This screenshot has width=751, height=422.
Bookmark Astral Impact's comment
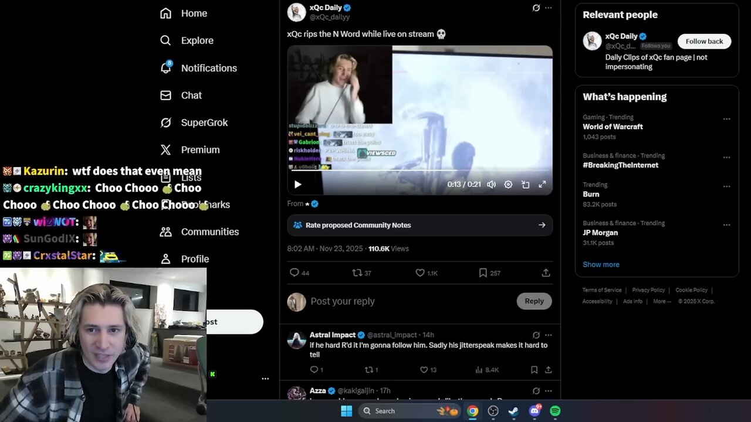point(534,370)
